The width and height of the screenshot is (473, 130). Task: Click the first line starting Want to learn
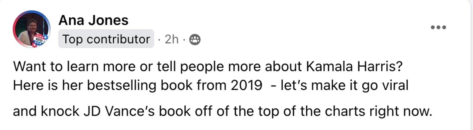(x=208, y=66)
